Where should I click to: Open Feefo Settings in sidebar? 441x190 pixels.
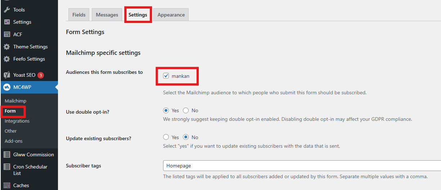click(x=29, y=59)
